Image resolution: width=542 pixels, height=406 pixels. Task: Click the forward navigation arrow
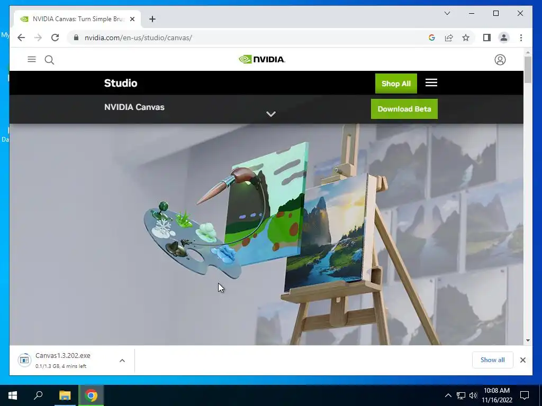[x=38, y=38]
